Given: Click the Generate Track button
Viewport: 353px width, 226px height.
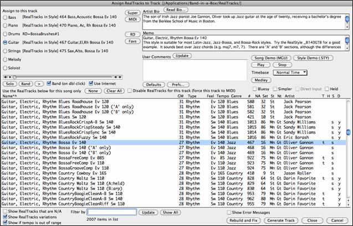Looking at the screenshot, I should [x=281, y=220].
